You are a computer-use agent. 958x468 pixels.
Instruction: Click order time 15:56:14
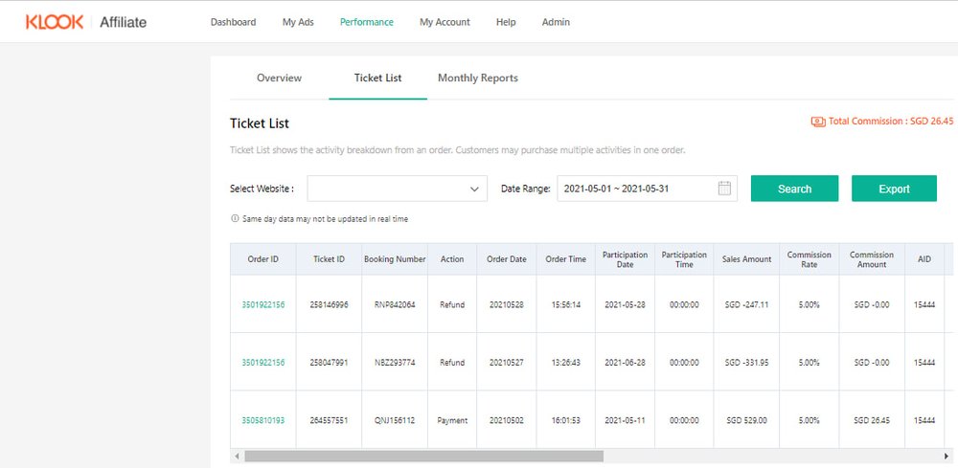(566, 304)
